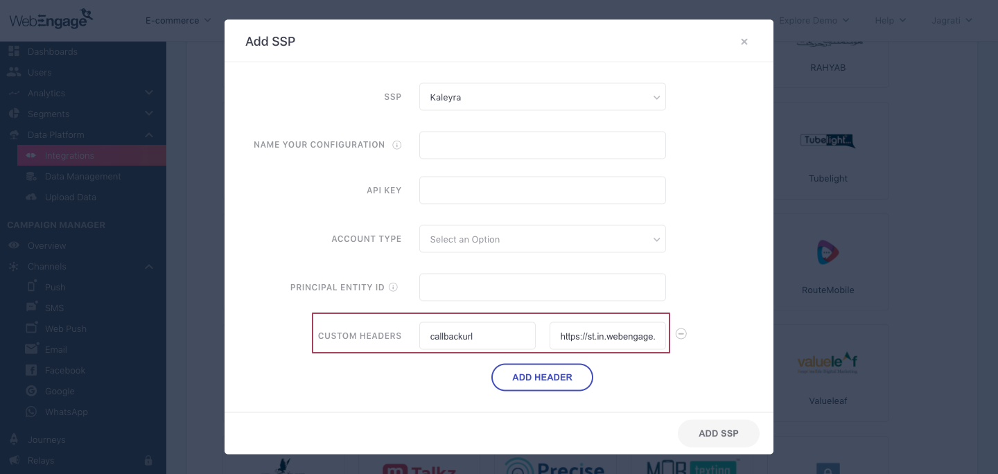Open Campaign Manager Overview
The width and height of the screenshot is (998, 474).
coord(47,245)
